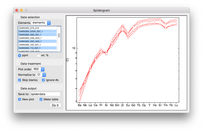Minimize the Spidergram window
This screenshot has width=203, height=132.
coord(21,10)
